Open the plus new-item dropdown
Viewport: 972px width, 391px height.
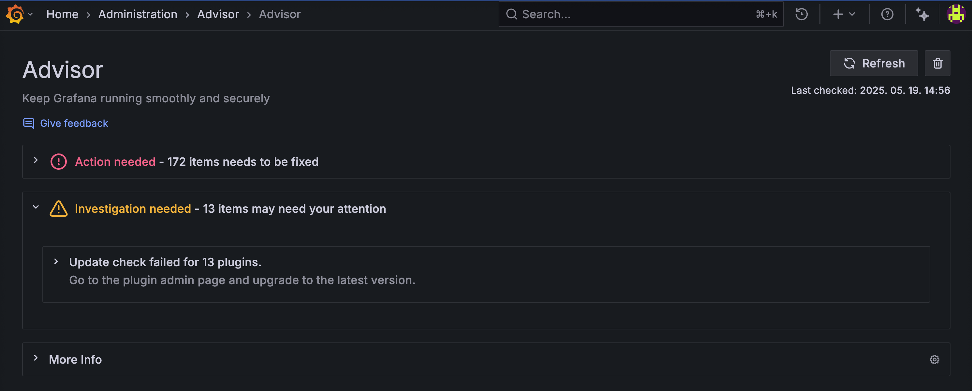pyautogui.click(x=843, y=14)
